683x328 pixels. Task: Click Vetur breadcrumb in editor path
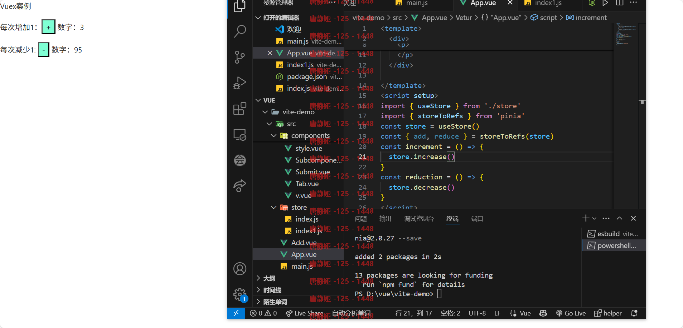click(464, 18)
